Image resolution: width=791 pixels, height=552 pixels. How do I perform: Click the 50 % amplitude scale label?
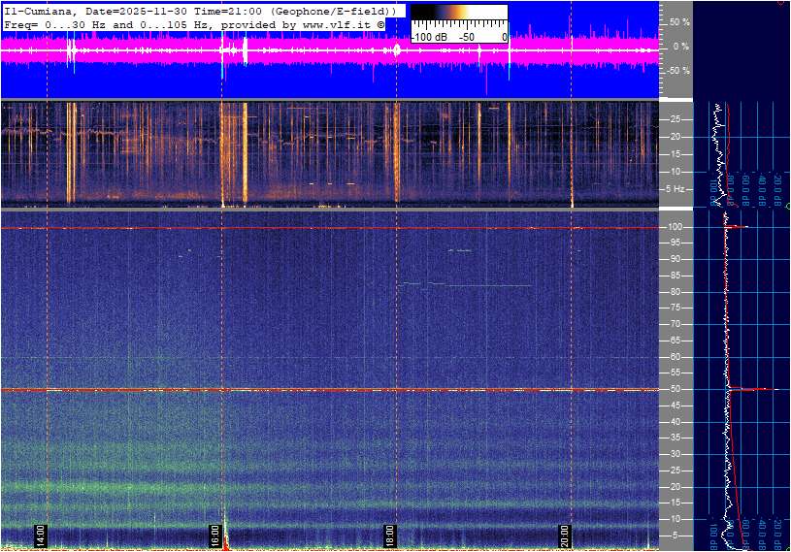click(x=679, y=21)
